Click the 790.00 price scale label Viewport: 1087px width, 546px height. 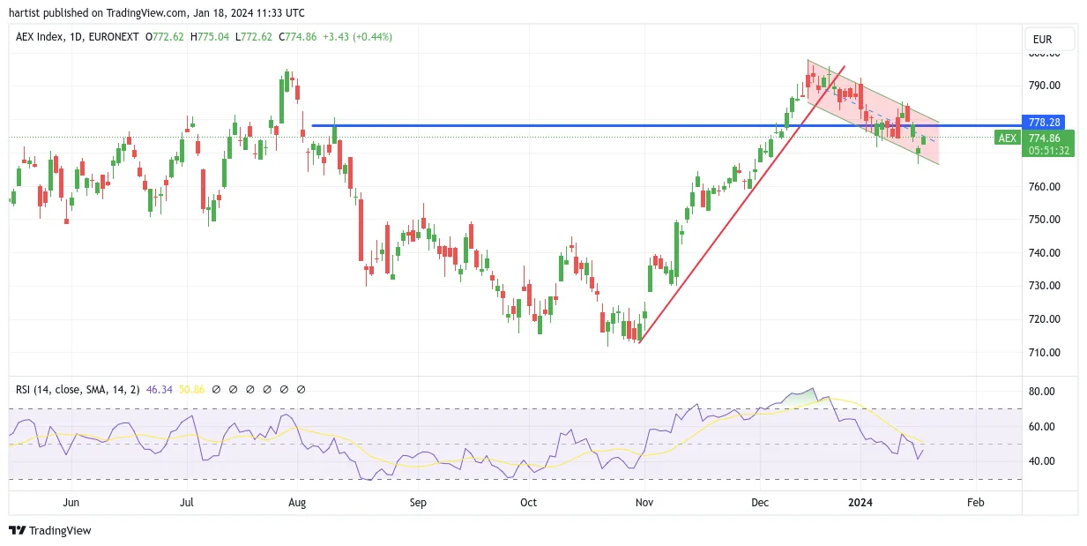(1044, 86)
